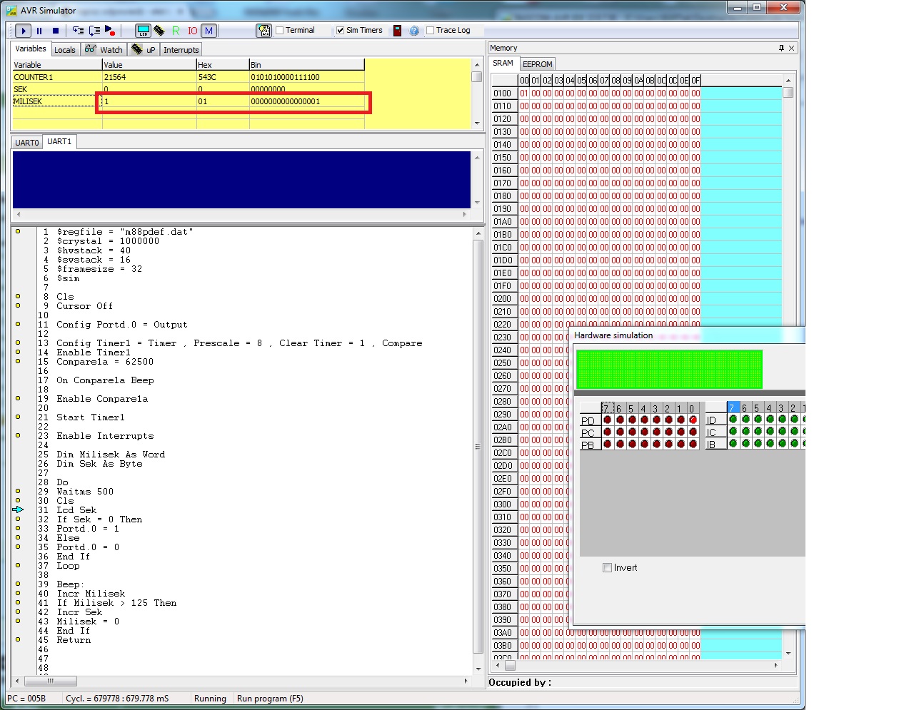Click the variables list scroll-up arrow
Image resolution: width=914 pixels, height=710 pixels.
click(x=477, y=65)
